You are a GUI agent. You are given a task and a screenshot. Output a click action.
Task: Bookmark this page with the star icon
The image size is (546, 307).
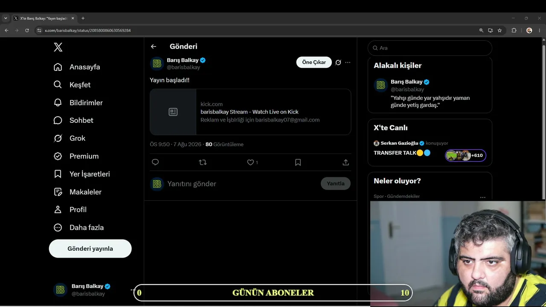pos(500,30)
